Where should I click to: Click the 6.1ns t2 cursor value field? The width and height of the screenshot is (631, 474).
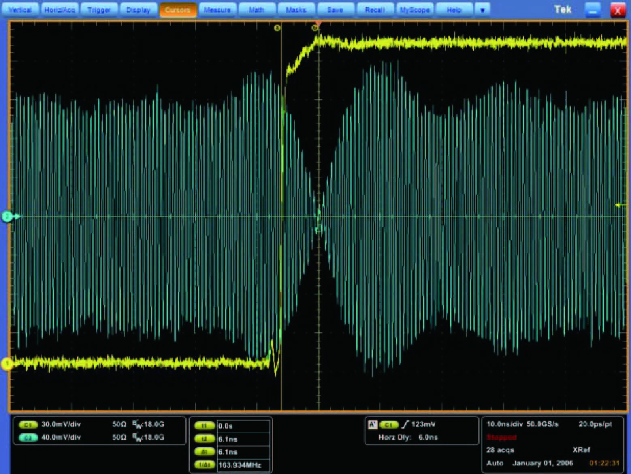click(x=243, y=439)
